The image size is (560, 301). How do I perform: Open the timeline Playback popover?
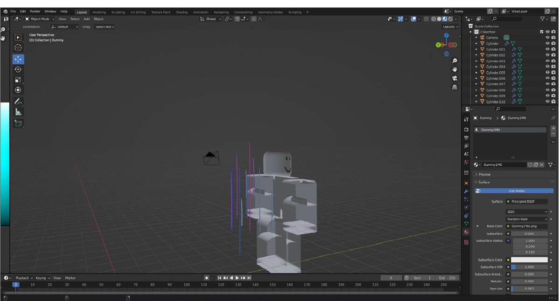[24, 278]
